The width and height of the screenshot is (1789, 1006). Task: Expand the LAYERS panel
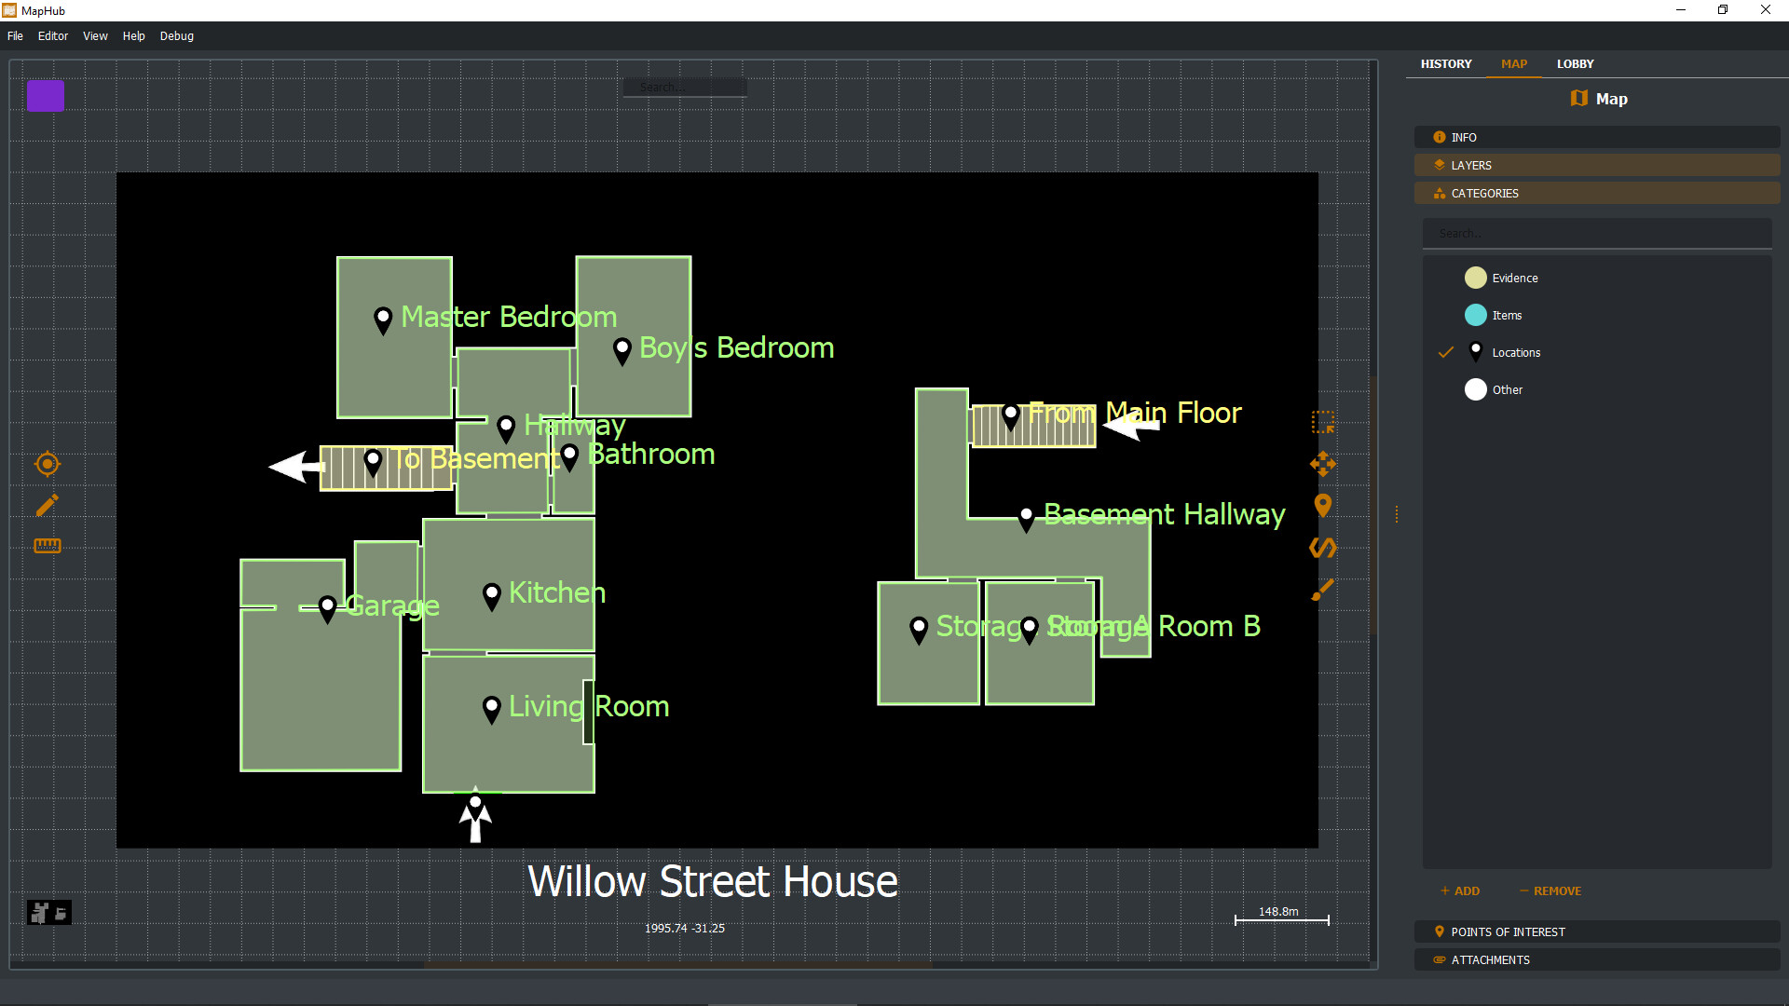pyautogui.click(x=1596, y=165)
